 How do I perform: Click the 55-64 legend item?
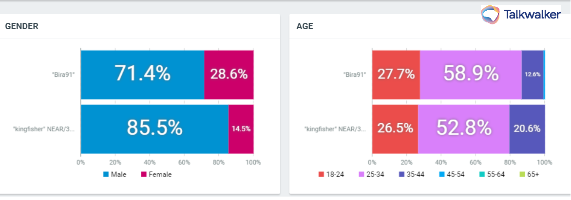[x=492, y=174]
